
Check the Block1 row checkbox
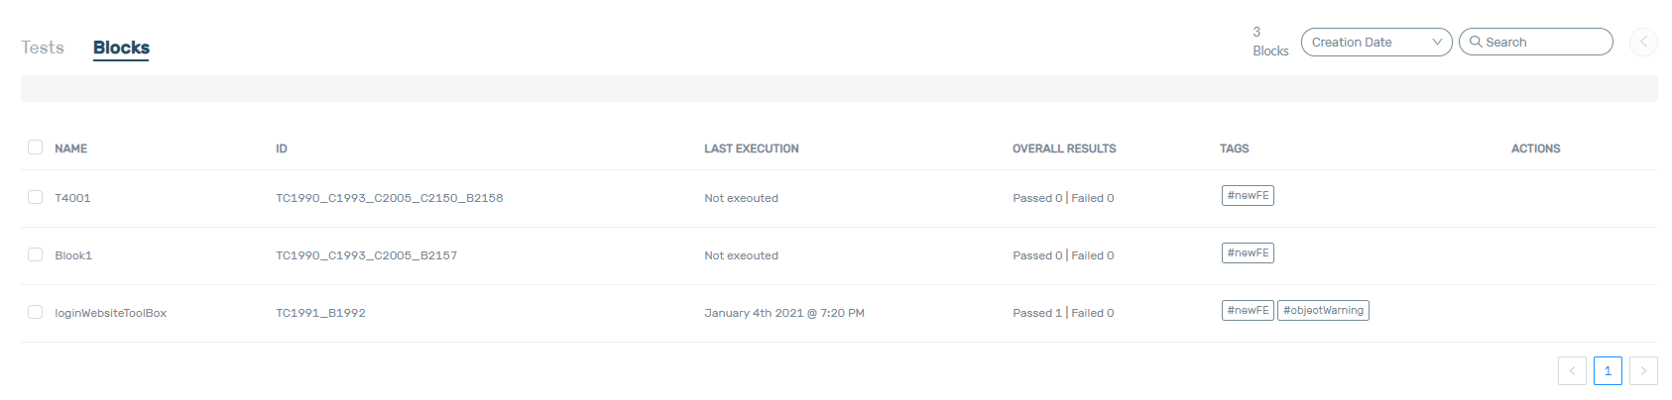[36, 254]
